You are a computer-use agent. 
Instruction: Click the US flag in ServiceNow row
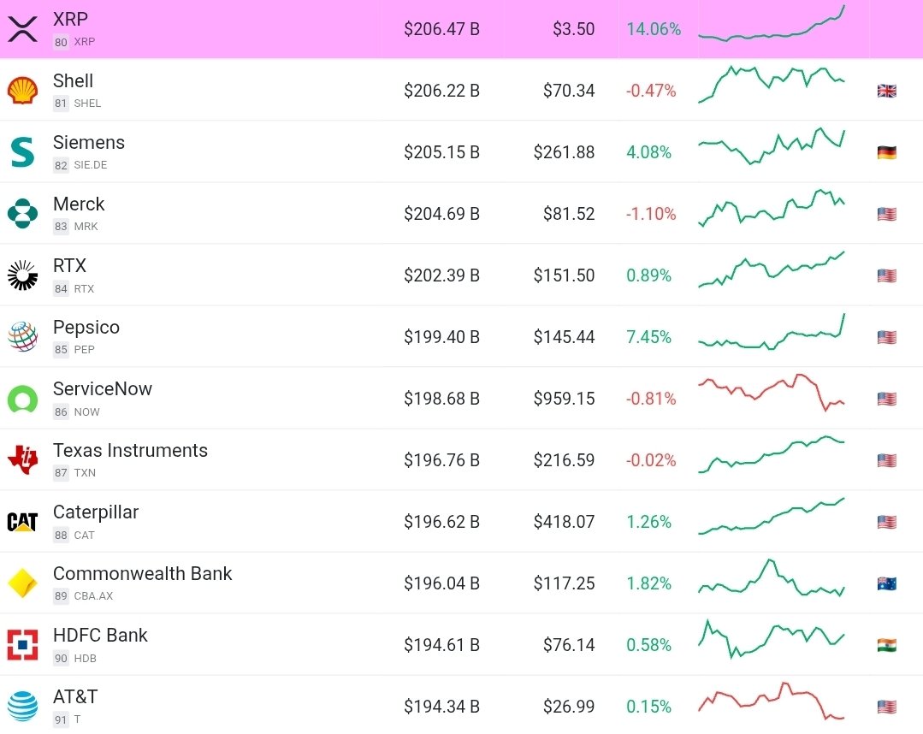886,399
